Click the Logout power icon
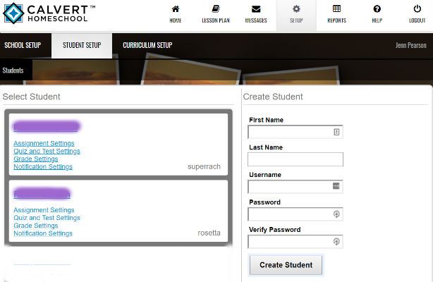The image size is (433, 282). point(417,9)
